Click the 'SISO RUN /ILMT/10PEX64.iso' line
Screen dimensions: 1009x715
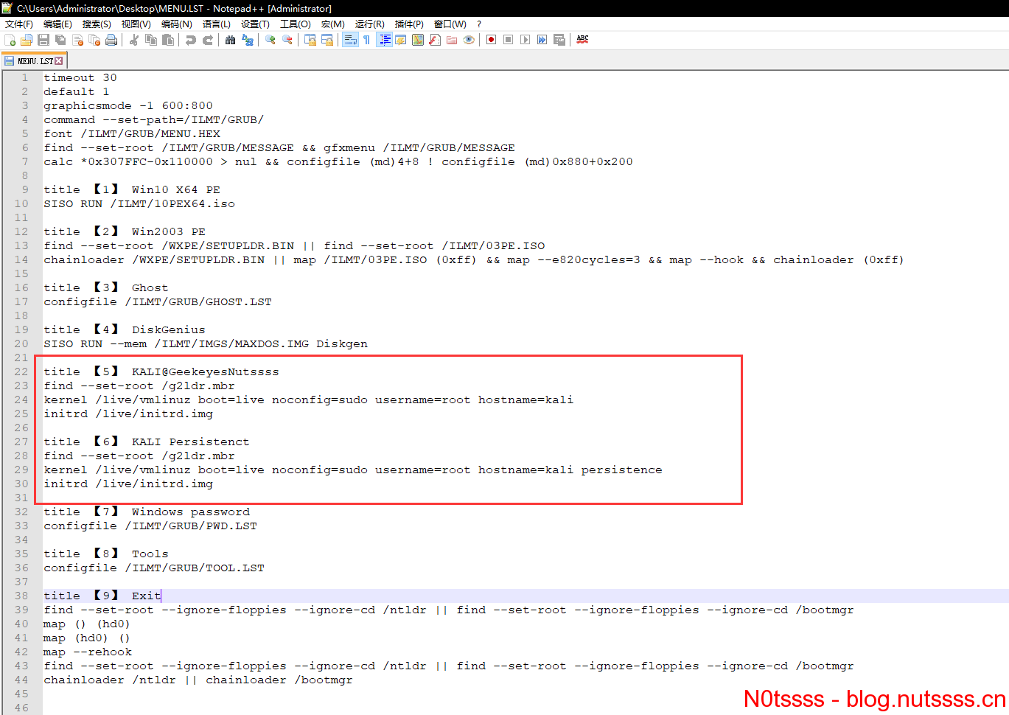139,203
